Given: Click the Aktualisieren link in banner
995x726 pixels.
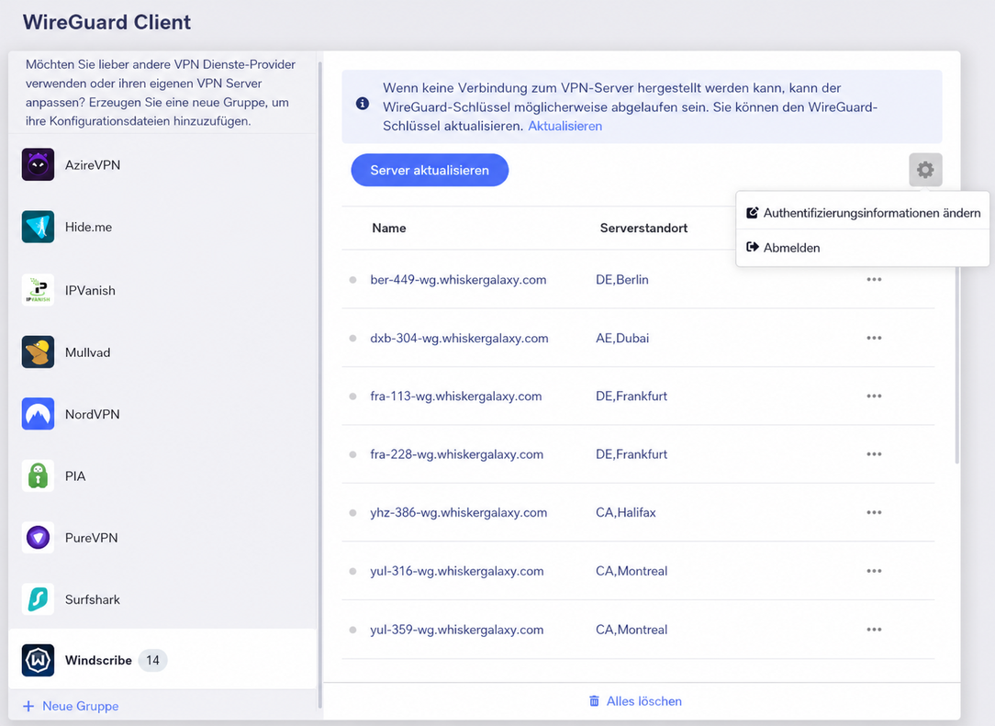Looking at the screenshot, I should click(565, 126).
